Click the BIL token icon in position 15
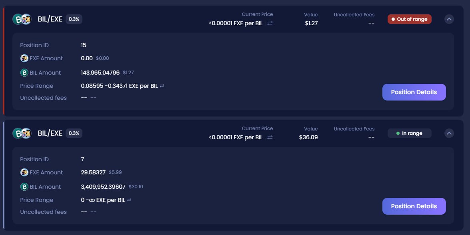The image size is (470, 235). [x=24, y=73]
